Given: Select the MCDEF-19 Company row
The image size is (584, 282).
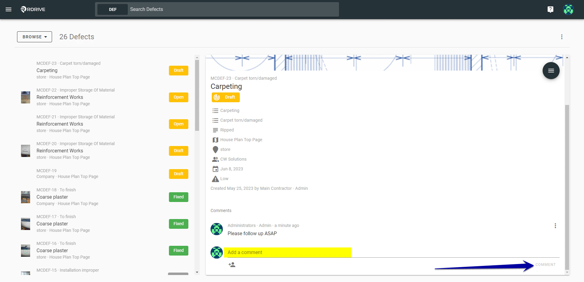Looking at the screenshot, I should point(105,174).
